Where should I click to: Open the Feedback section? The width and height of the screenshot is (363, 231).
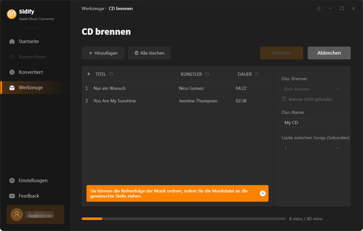(24, 196)
